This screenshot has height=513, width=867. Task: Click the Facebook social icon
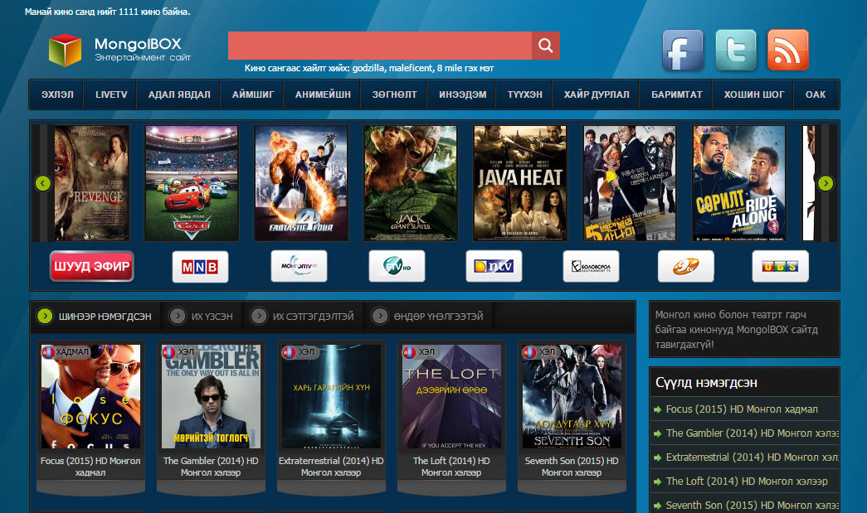pos(682,51)
